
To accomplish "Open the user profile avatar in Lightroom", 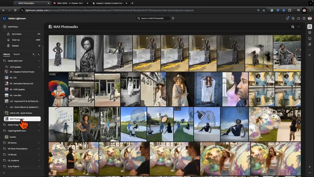I will (310, 18).
